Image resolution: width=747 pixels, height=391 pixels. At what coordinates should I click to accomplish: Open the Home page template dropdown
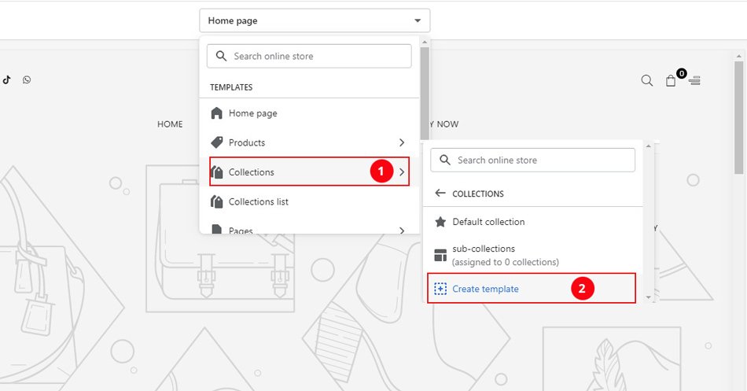tap(315, 20)
